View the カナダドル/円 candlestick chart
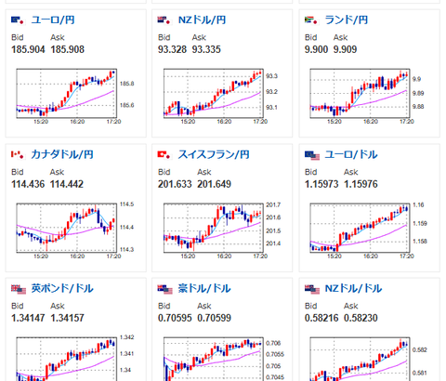 click(x=73, y=230)
